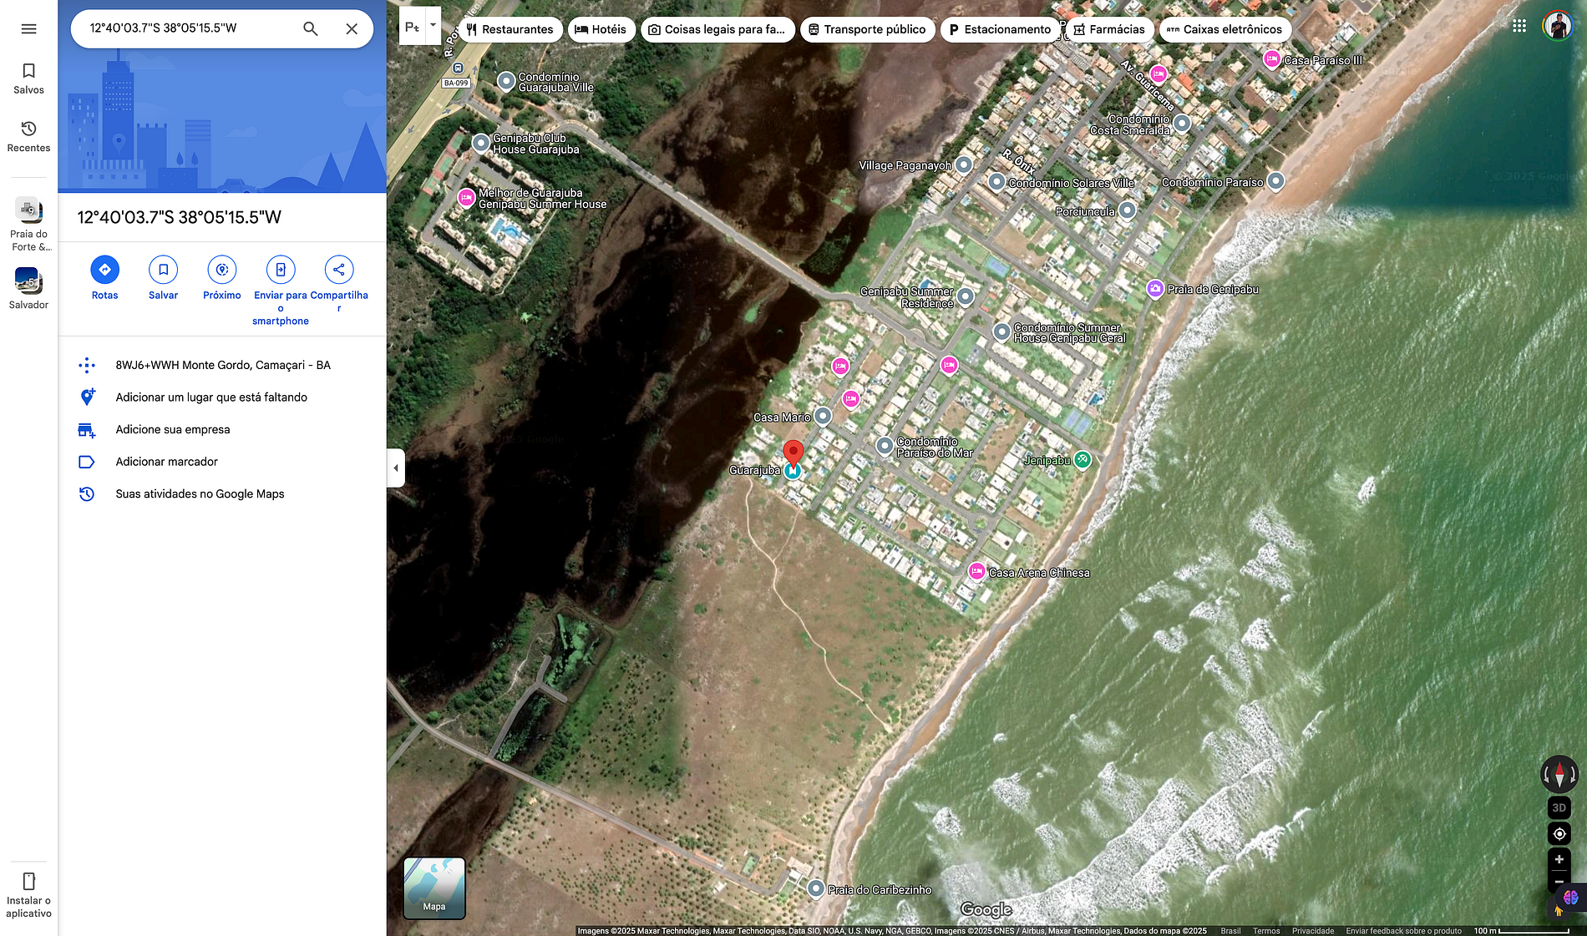Open the hamburger main menu
The width and height of the screenshot is (1587, 936).
[28, 29]
